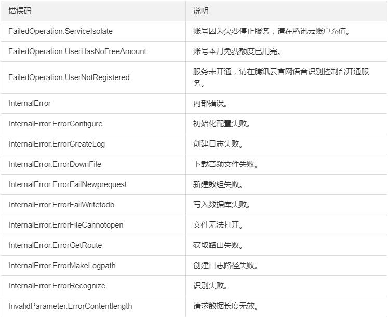Click the InternalError code cell
This screenshot has width=388, height=317.
click(x=93, y=103)
